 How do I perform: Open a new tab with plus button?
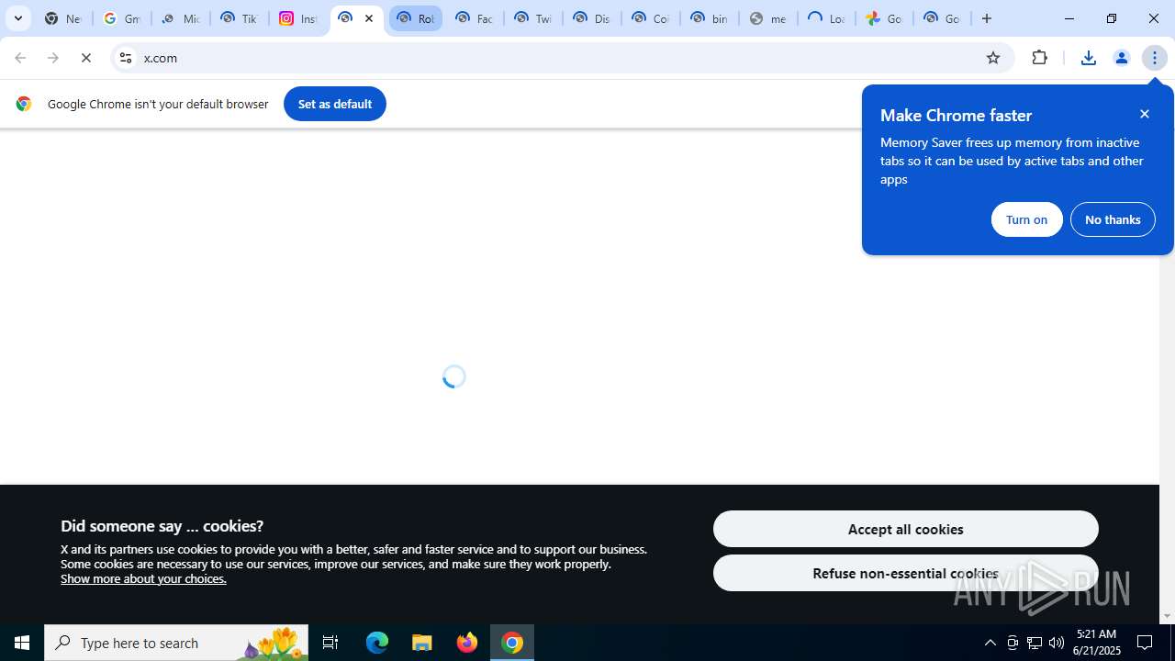pos(987,18)
